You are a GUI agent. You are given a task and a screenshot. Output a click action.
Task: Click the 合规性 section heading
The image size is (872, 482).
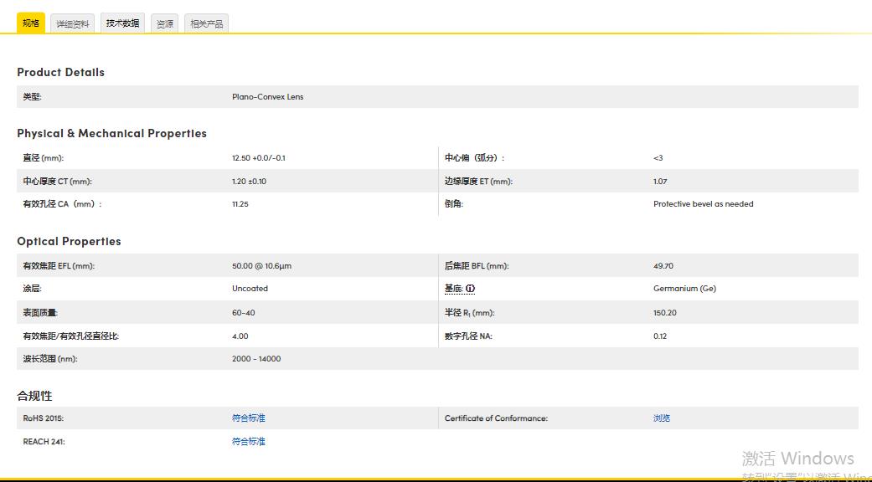[34, 396]
